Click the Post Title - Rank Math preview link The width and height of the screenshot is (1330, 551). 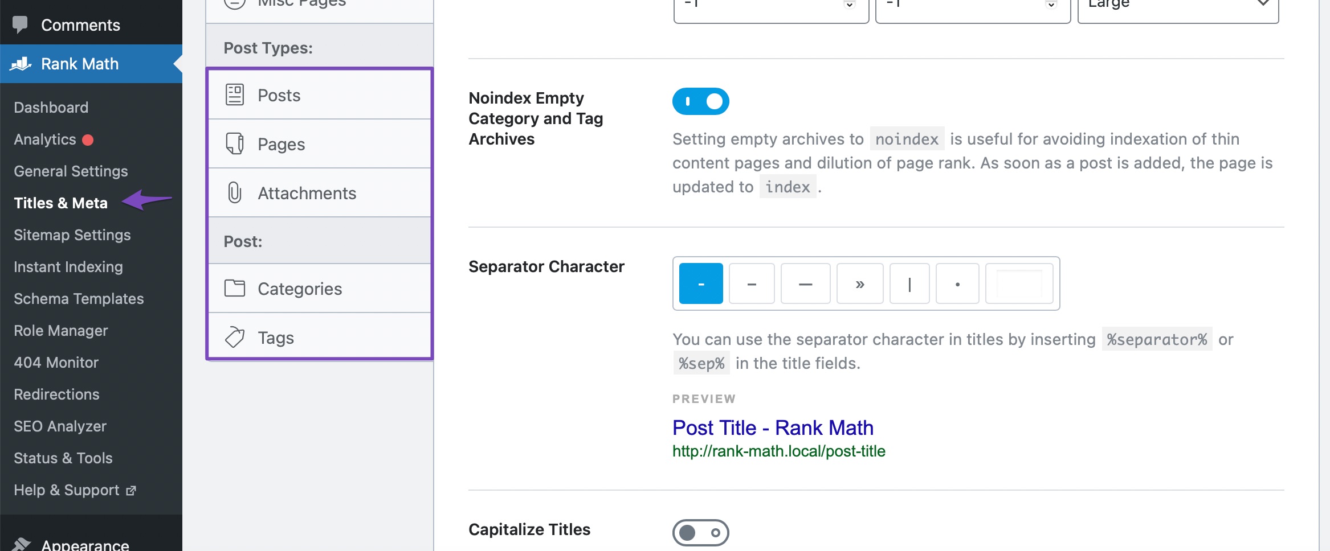(773, 427)
